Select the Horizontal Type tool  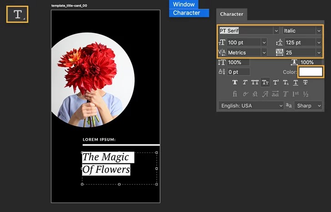tap(17, 14)
